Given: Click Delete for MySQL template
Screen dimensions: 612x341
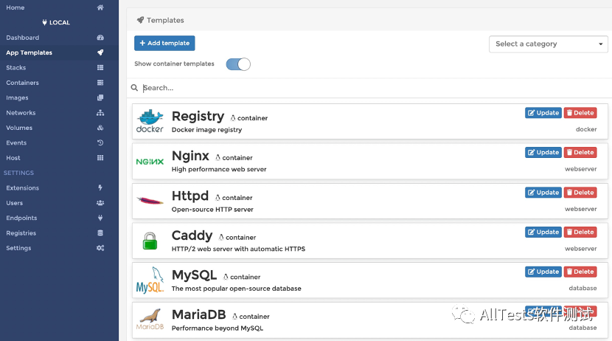Looking at the screenshot, I should (x=580, y=272).
